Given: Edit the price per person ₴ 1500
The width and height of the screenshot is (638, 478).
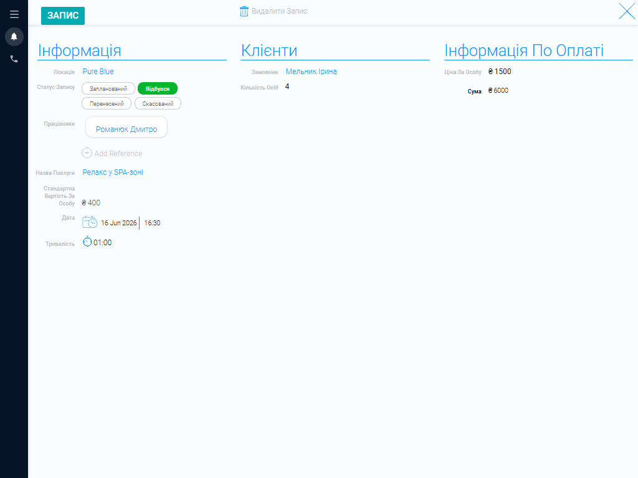Looking at the screenshot, I should [500, 72].
